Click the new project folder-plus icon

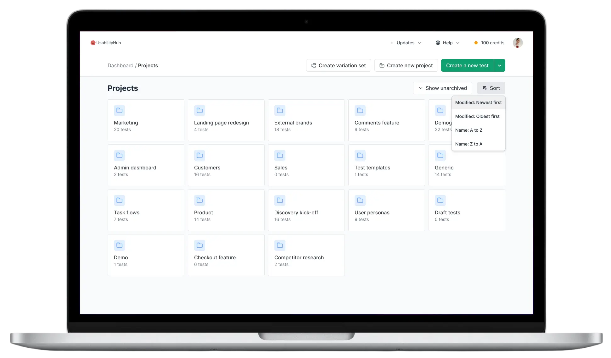[382, 65]
